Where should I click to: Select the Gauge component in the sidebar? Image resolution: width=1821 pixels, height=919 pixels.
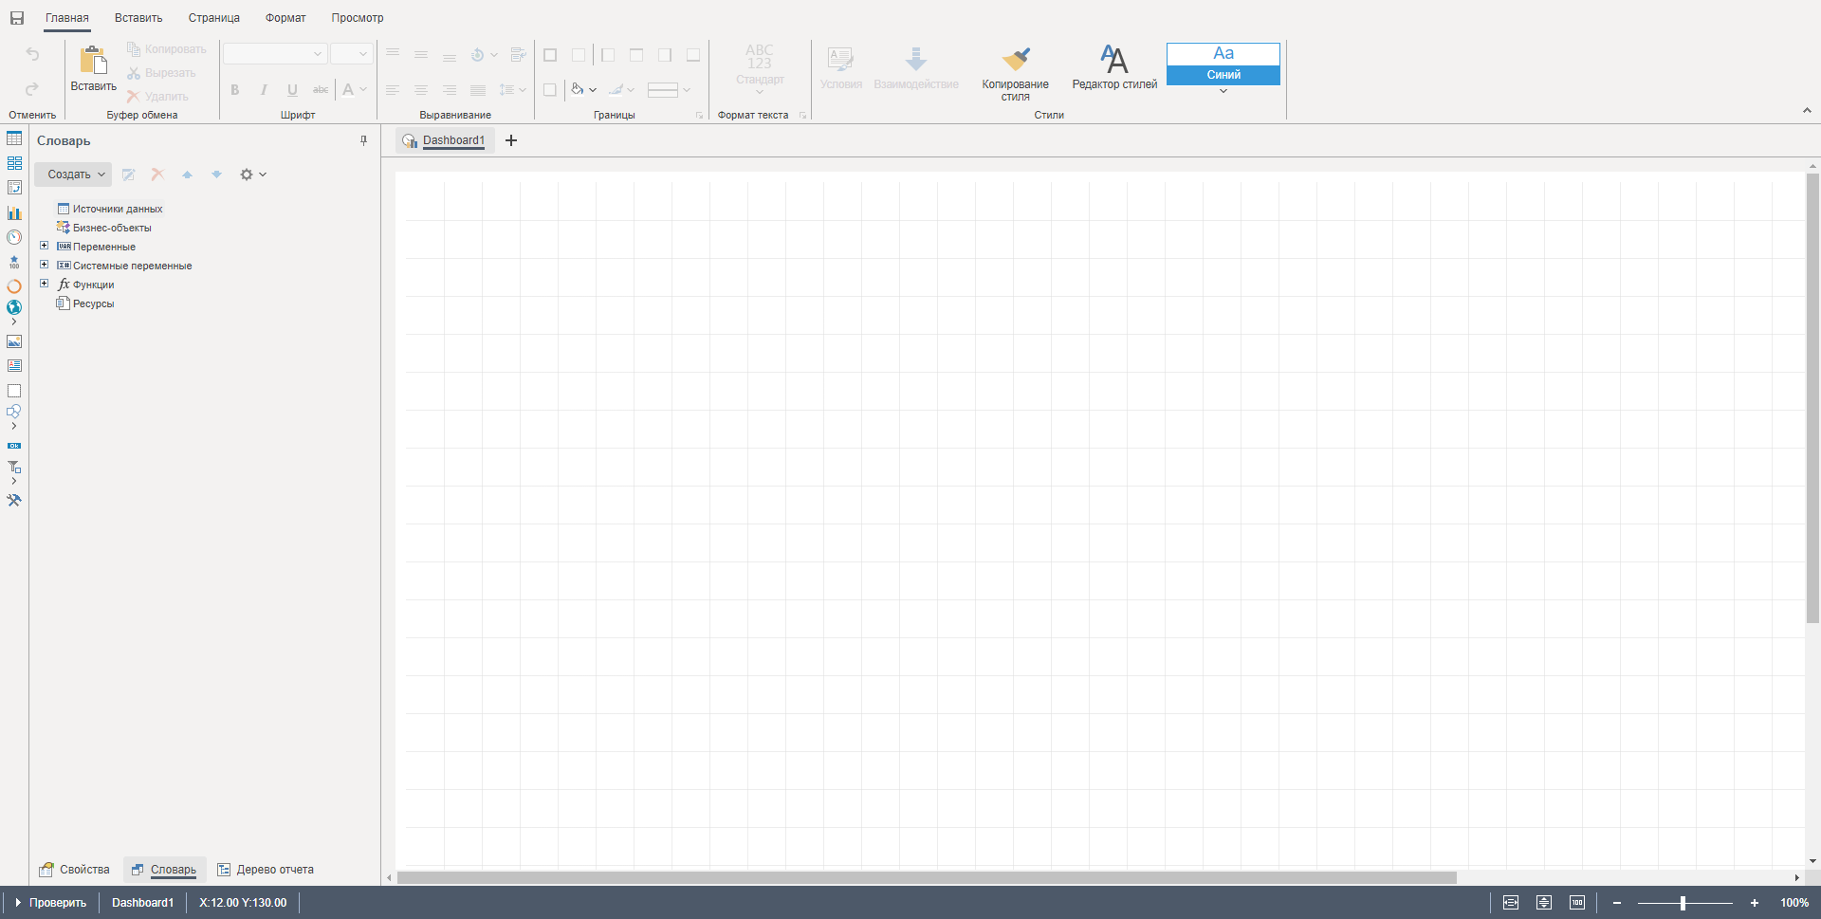coord(14,237)
